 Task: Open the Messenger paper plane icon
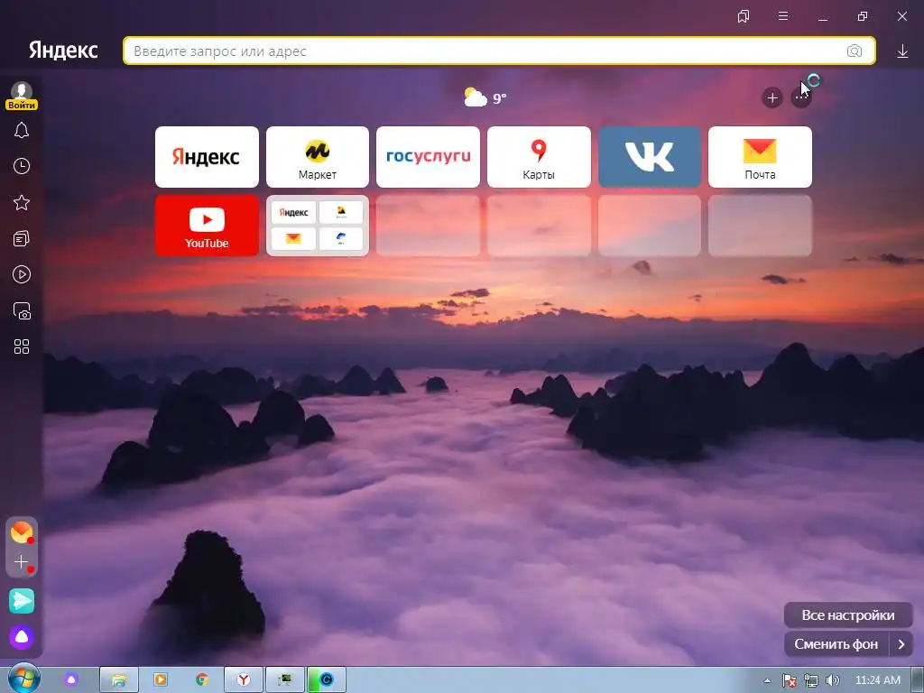tap(22, 601)
